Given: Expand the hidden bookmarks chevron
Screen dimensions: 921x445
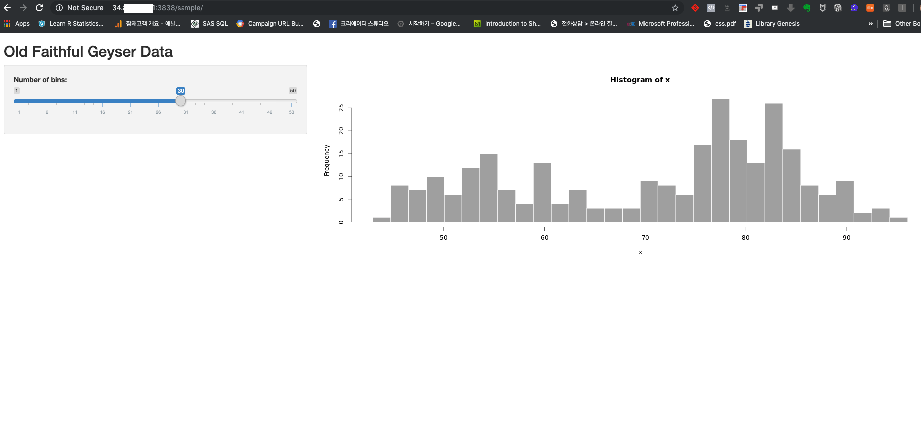Looking at the screenshot, I should 870,24.
